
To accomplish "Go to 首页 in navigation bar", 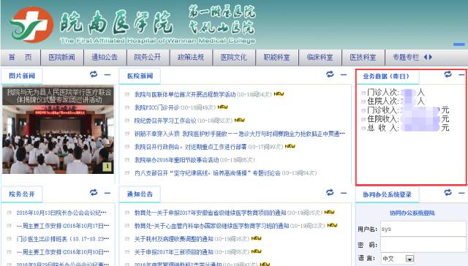I will [20, 57].
